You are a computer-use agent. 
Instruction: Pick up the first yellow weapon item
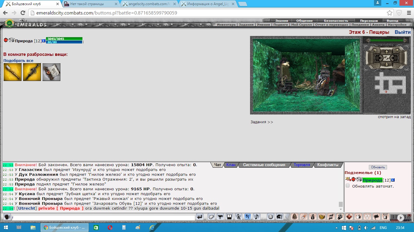coord(12,72)
